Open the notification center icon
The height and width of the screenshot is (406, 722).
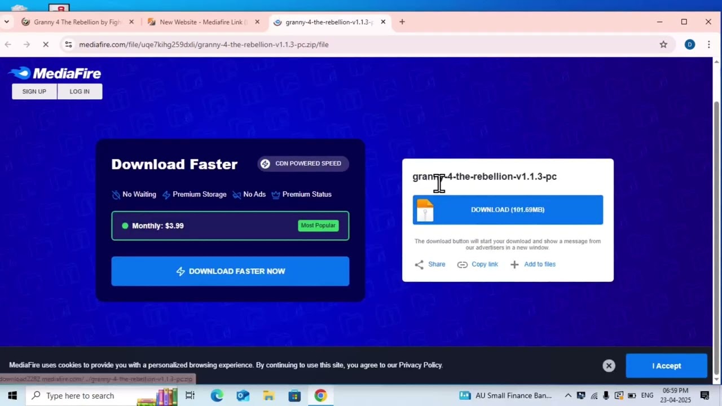[705, 395]
